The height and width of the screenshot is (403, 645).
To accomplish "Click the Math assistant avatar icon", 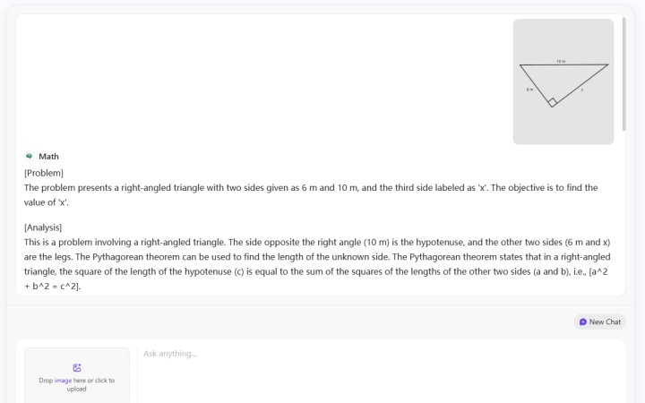I will (x=29, y=156).
